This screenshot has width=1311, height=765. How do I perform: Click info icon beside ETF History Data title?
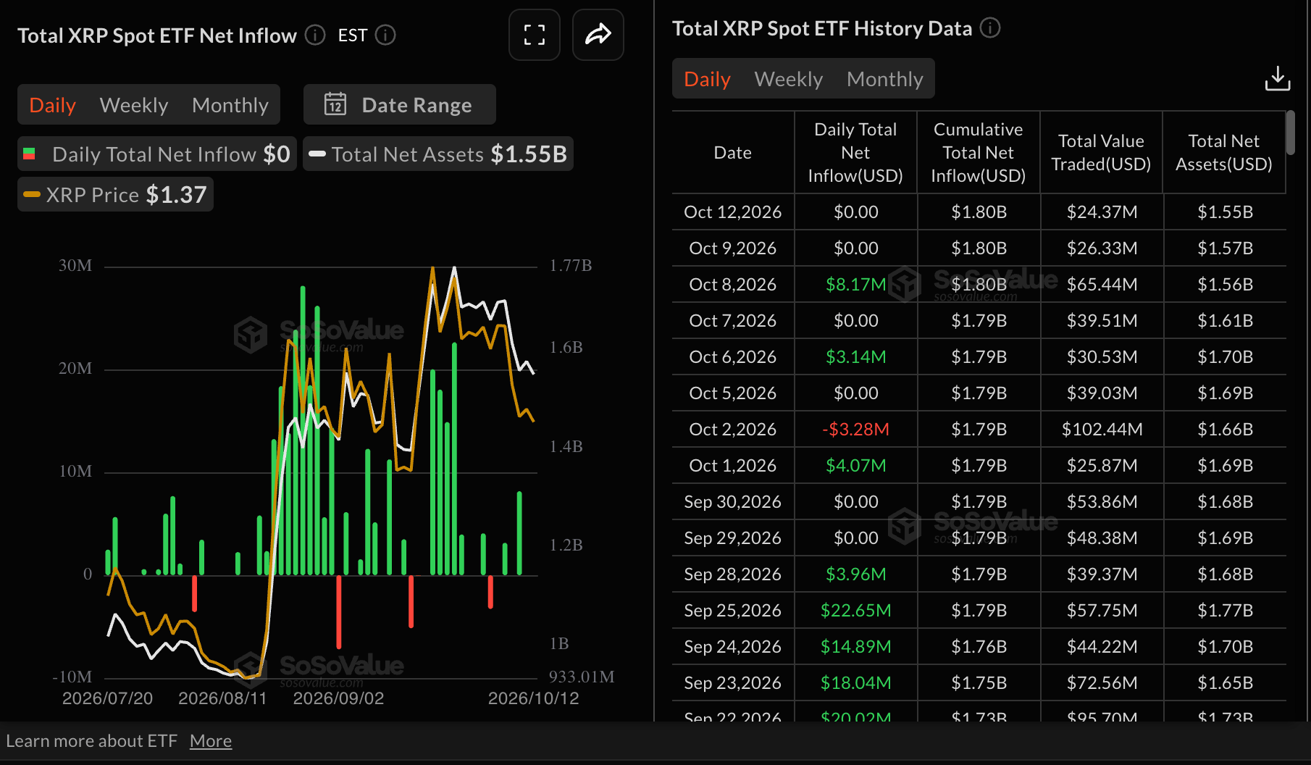(x=990, y=28)
